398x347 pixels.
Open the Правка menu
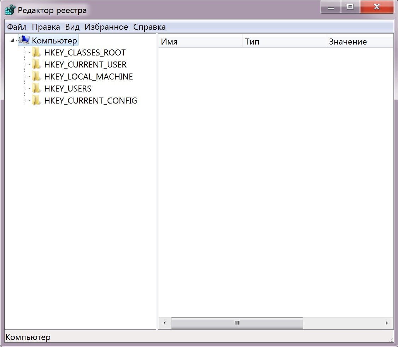click(x=46, y=27)
